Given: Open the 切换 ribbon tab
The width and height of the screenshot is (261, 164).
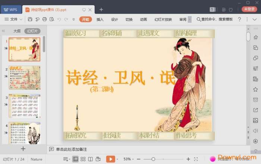Looking at the screenshot, I should tap(129, 19).
